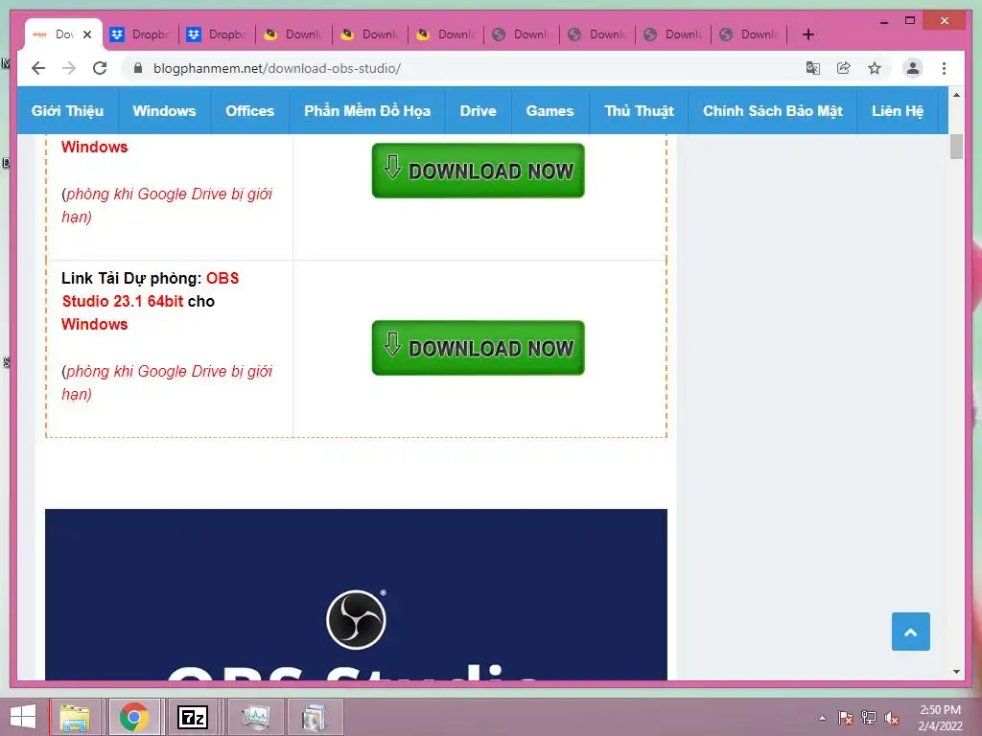This screenshot has width=982, height=736.
Task: Click the blue back-to-top arrow button
Action: [x=911, y=632]
